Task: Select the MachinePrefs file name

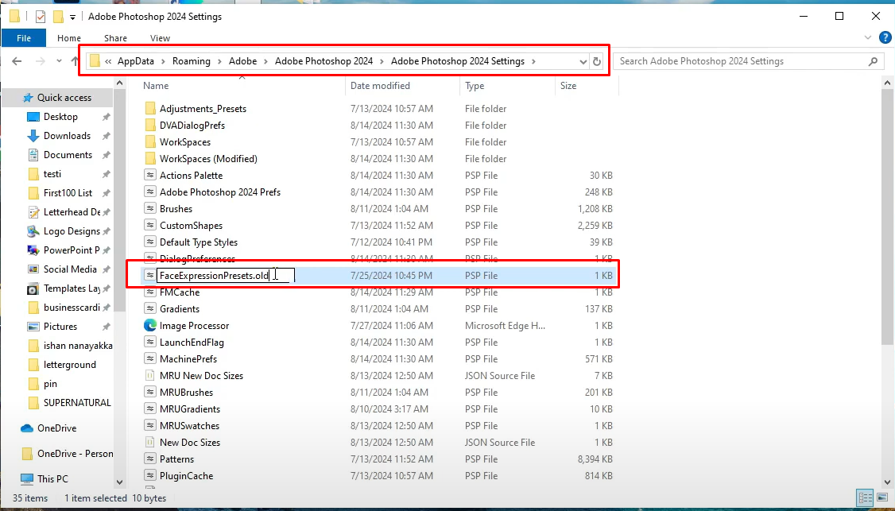Action: (188, 359)
